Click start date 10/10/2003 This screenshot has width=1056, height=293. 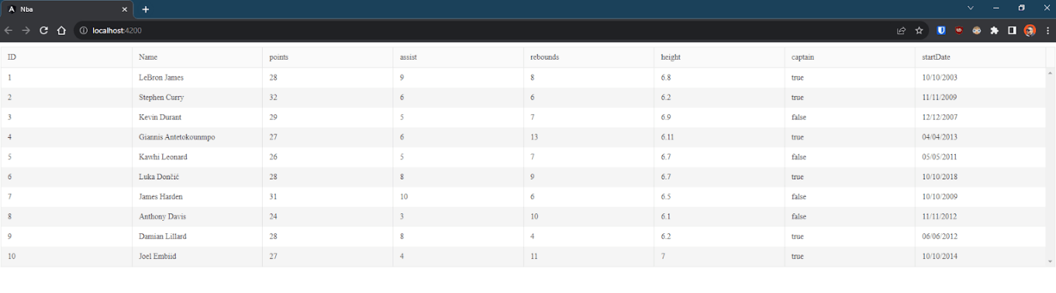click(939, 77)
